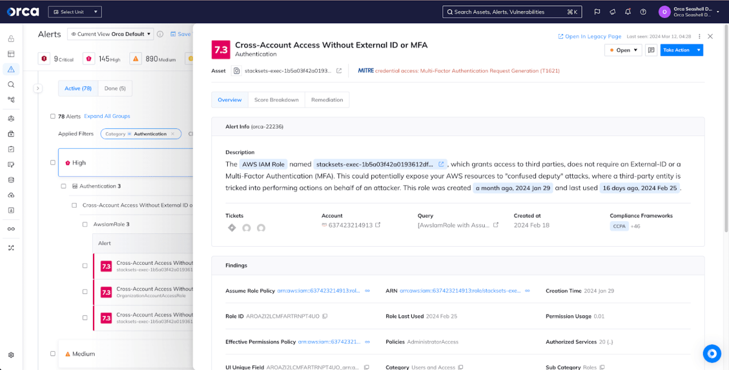
Task: Open the lock icon in left sidebar
Action: tap(11, 39)
